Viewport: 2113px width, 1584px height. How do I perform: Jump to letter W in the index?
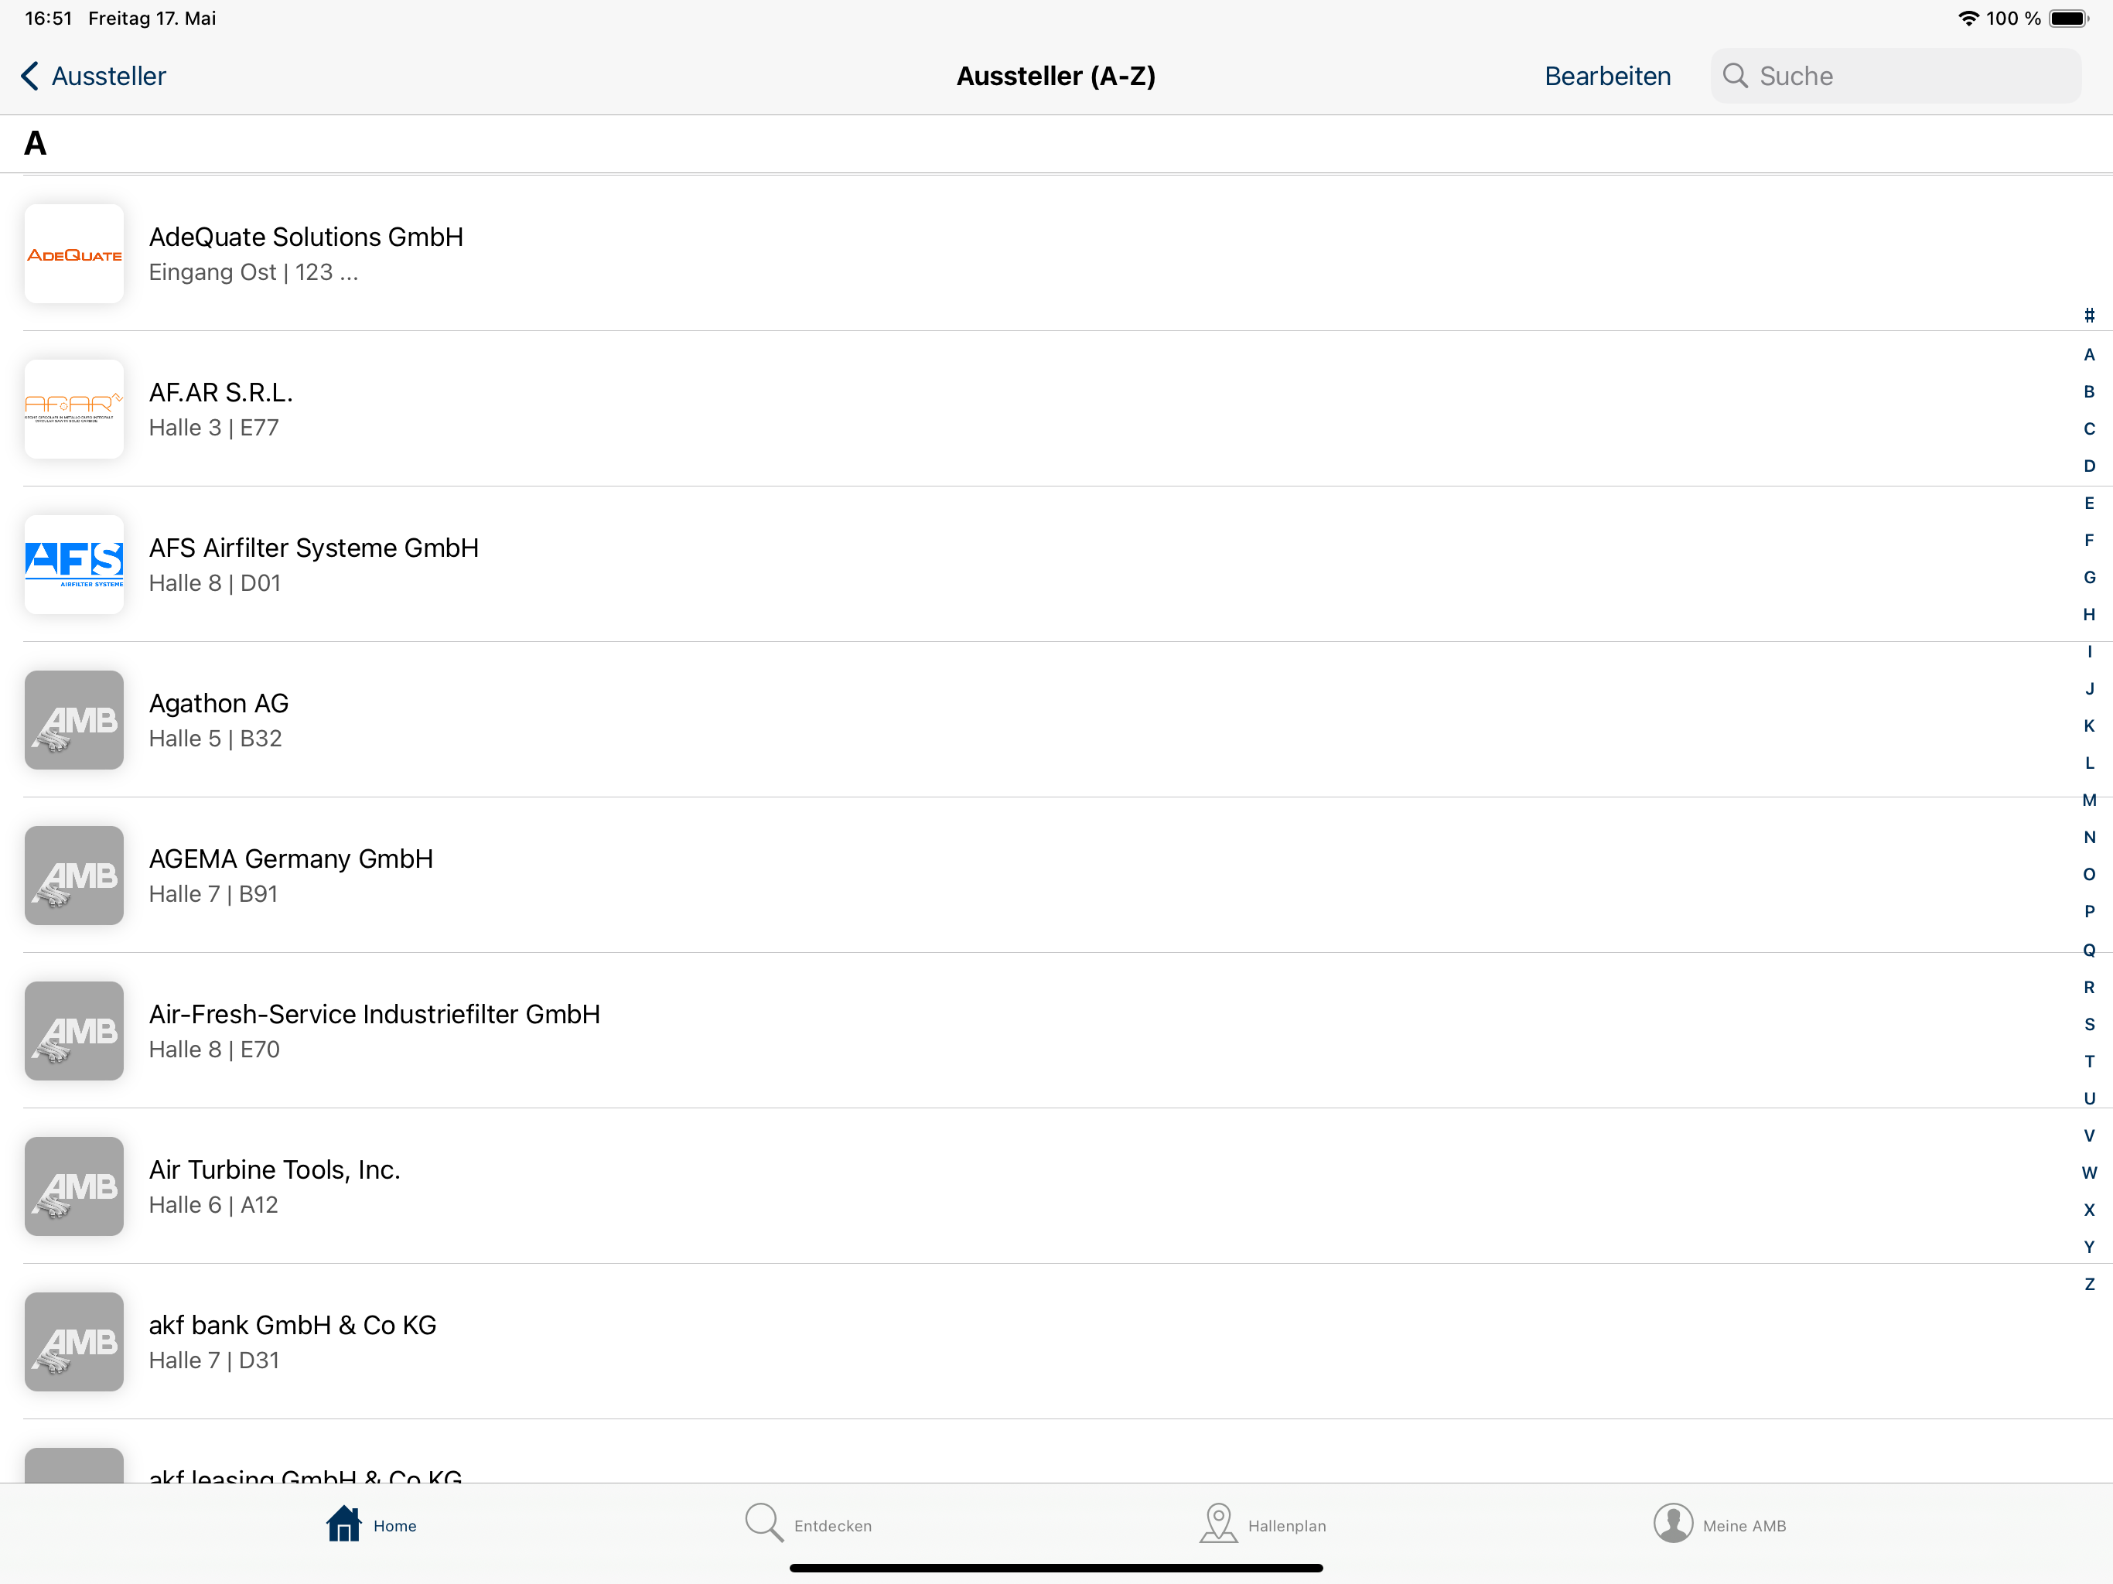pyautogui.click(x=2089, y=1173)
